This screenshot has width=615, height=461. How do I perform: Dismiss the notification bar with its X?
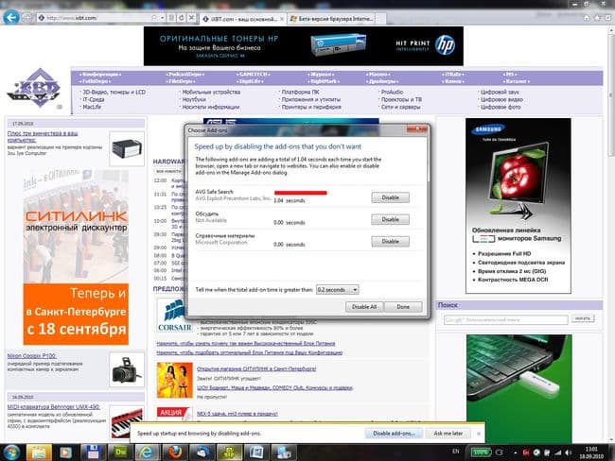pos(479,434)
